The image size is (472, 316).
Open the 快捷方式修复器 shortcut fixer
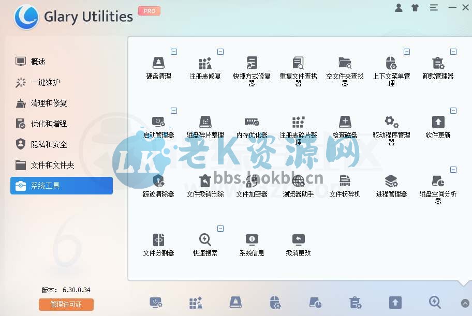click(x=252, y=71)
